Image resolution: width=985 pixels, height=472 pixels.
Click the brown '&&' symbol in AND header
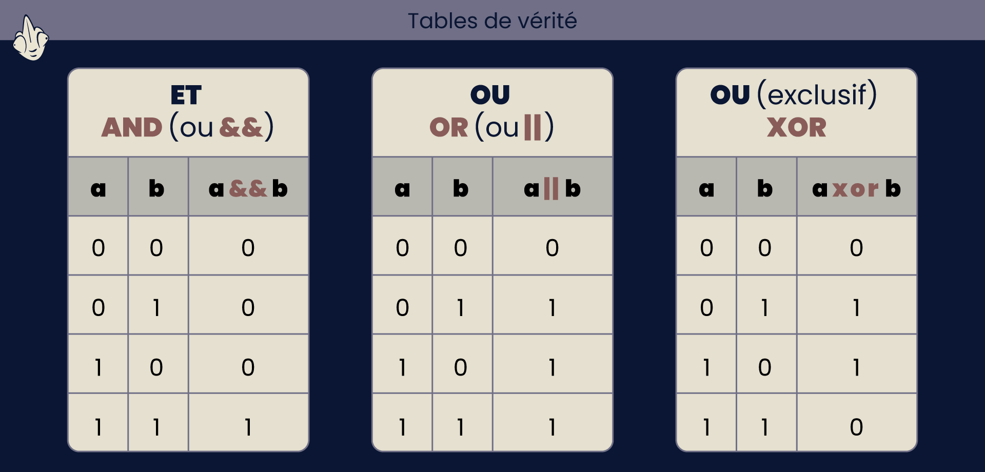[241, 127]
